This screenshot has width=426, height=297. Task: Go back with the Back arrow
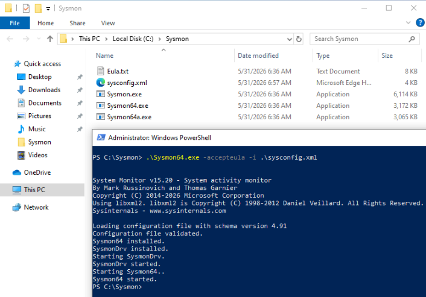coord(10,39)
